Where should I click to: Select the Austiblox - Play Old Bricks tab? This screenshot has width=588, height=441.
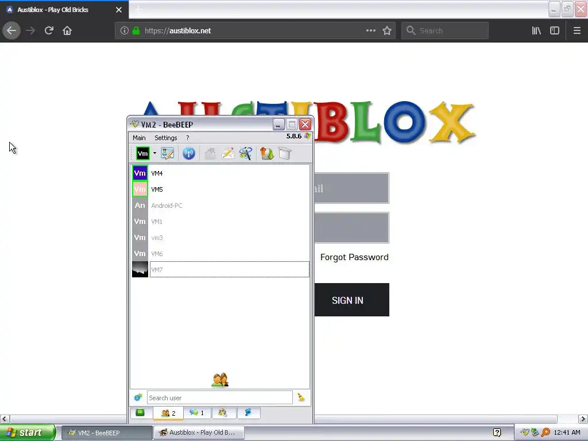pos(64,10)
